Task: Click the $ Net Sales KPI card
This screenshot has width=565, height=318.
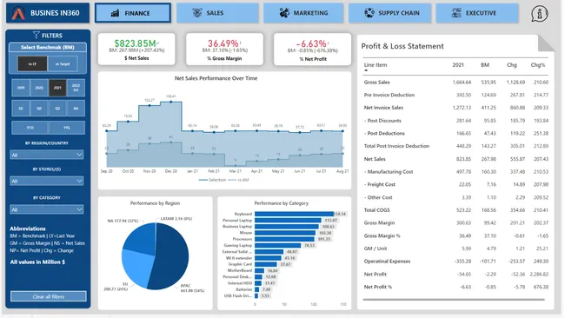Action: [x=136, y=50]
